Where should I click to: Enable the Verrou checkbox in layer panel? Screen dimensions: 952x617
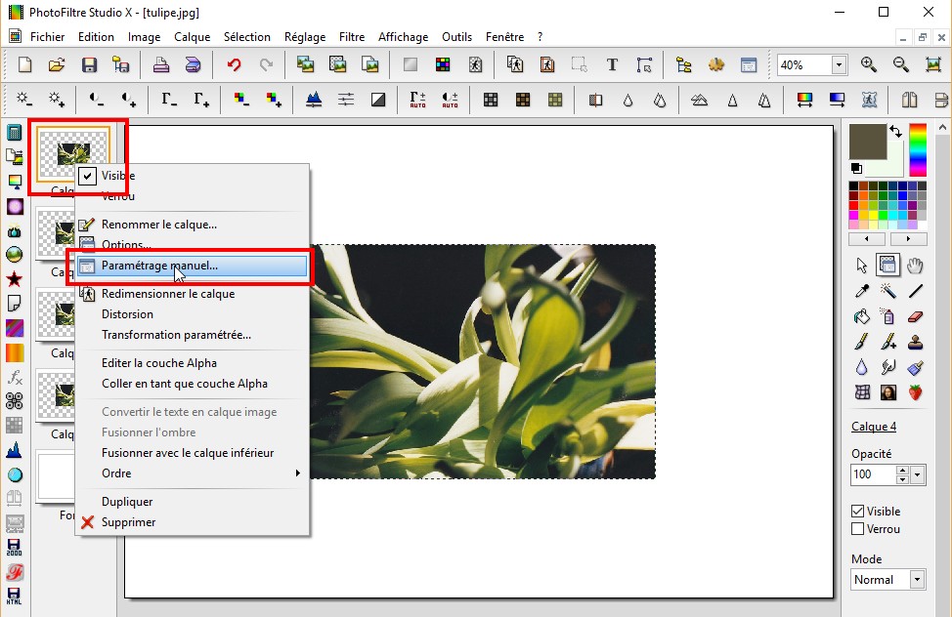(x=858, y=529)
